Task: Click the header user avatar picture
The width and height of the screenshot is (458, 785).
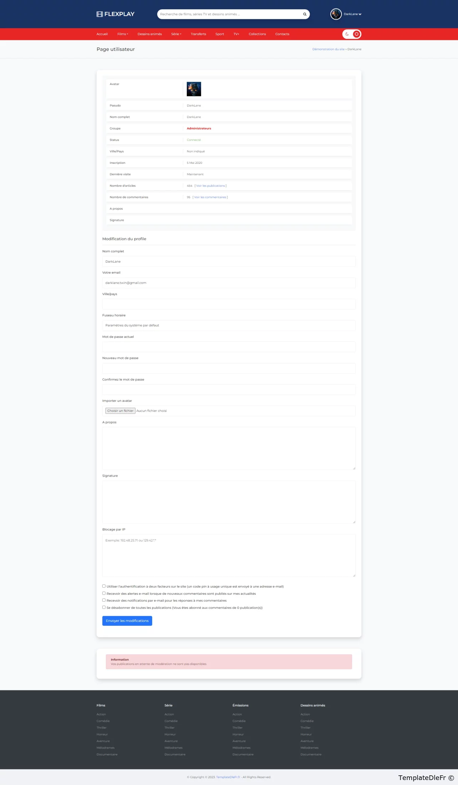Action: [x=336, y=14]
